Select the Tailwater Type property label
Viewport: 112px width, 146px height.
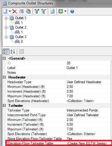click(x=18, y=110)
